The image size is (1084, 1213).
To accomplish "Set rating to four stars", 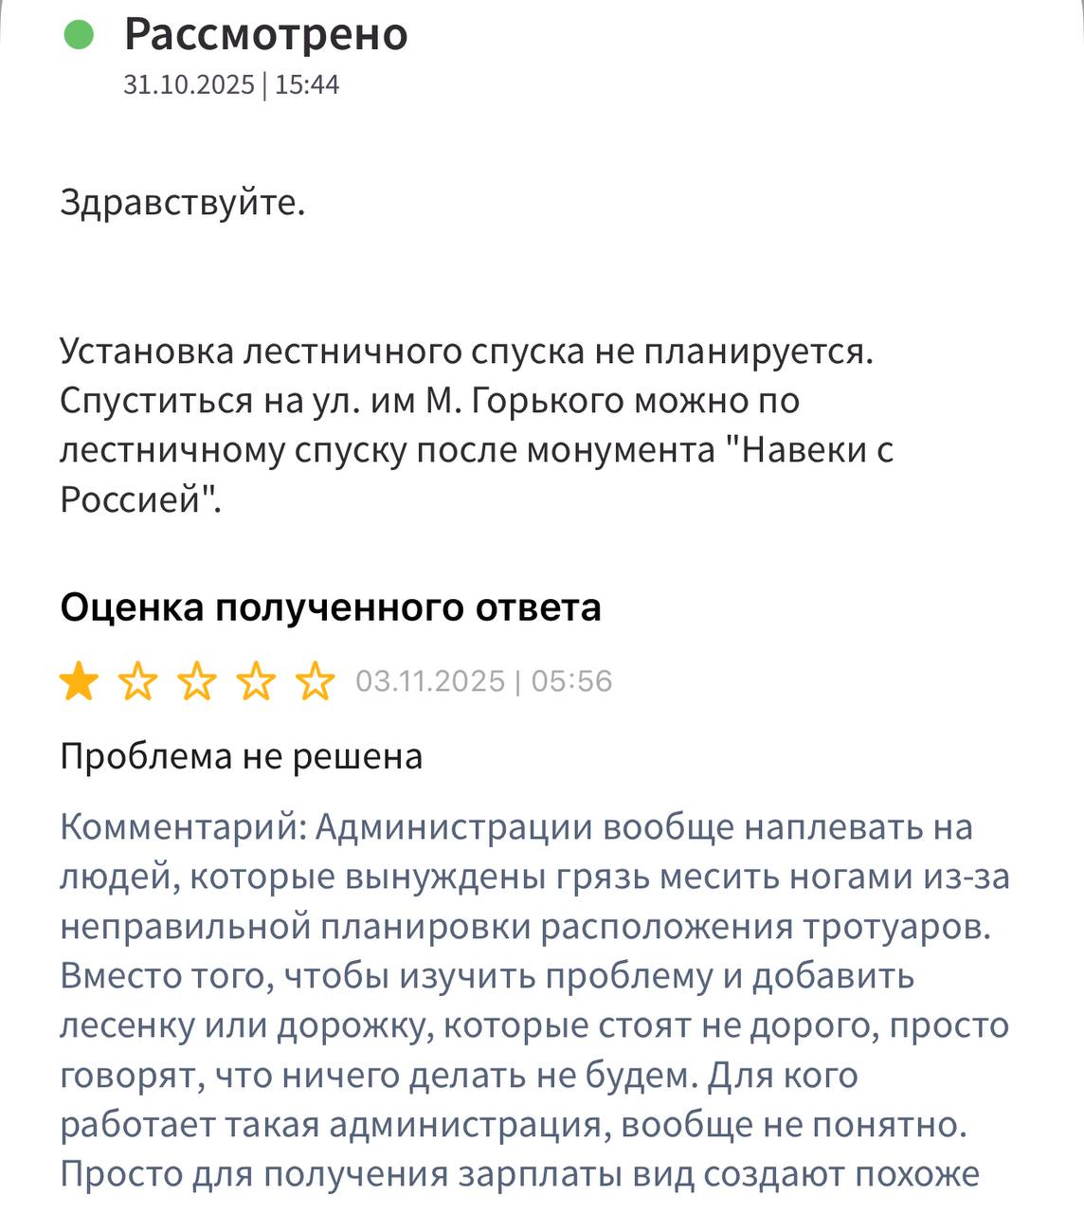I will pos(256,681).
